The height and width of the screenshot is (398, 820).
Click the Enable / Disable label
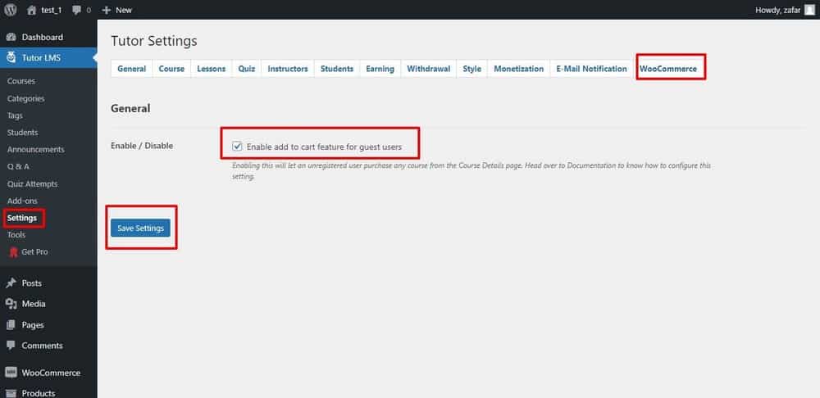[142, 146]
